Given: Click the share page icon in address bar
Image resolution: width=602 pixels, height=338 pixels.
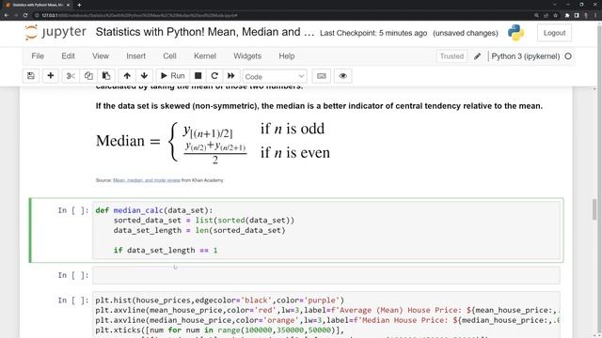Looking at the screenshot, I should click(546, 15).
